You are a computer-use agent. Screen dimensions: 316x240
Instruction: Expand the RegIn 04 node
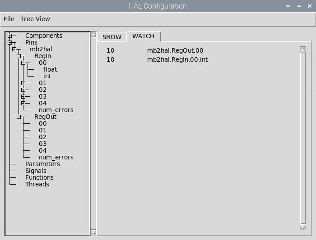tap(23, 104)
